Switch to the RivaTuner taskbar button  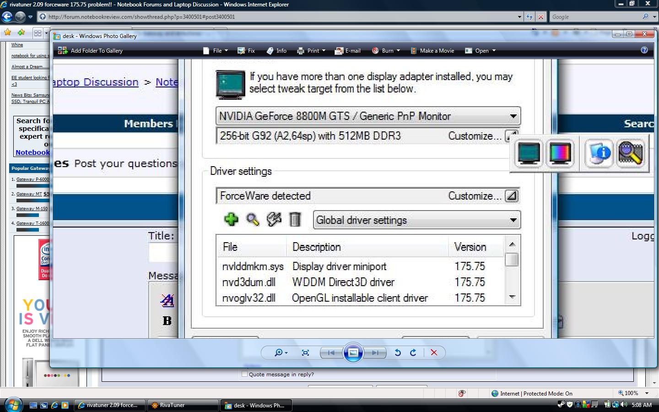click(184, 405)
